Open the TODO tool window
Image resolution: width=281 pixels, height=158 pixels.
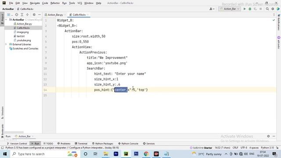point(48,144)
